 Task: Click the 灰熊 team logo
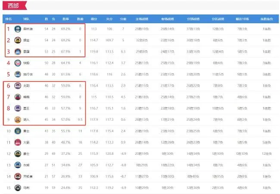click(18, 165)
